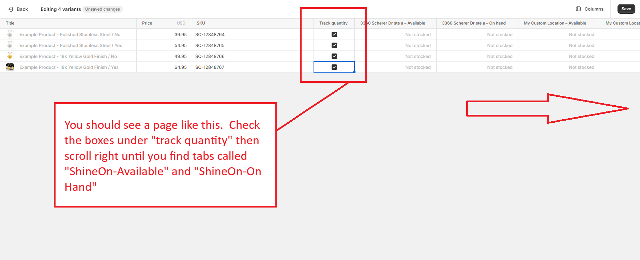Uncheck Track quantity for SKU SO-12848765
The width and height of the screenshot is (640, 260).
click(x=334, y=45)
